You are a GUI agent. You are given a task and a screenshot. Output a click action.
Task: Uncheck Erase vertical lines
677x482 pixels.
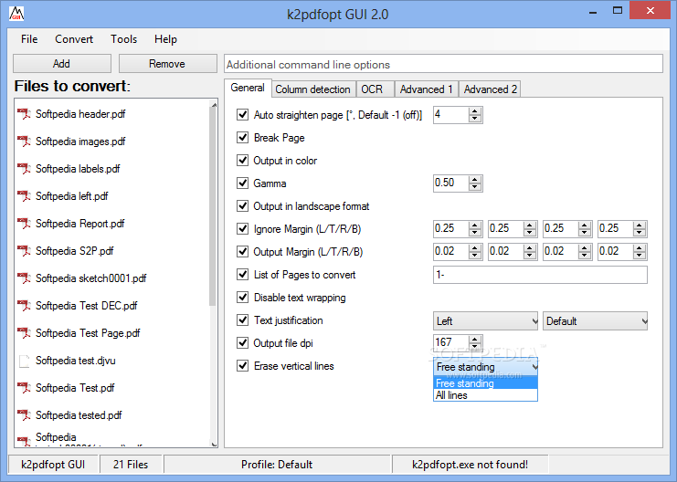243,366
